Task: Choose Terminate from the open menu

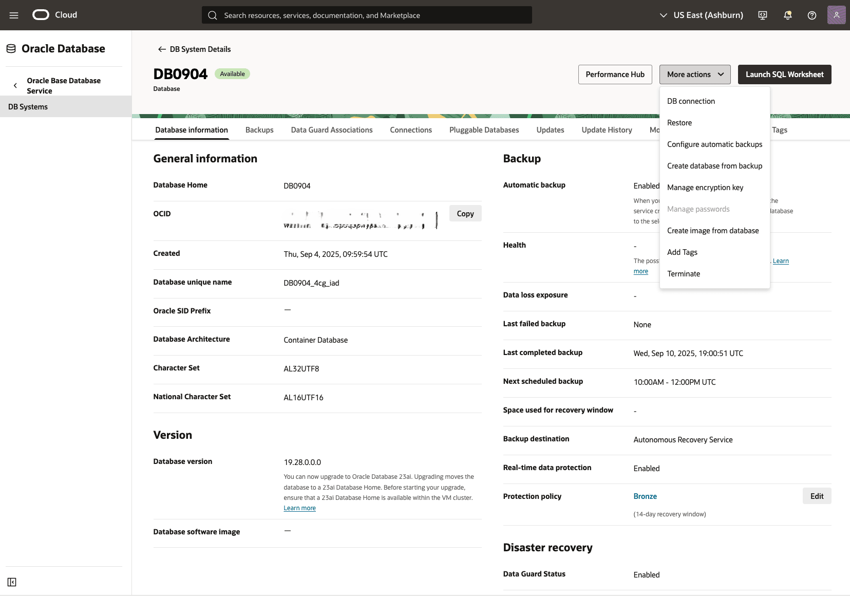Action: point(684,273)
